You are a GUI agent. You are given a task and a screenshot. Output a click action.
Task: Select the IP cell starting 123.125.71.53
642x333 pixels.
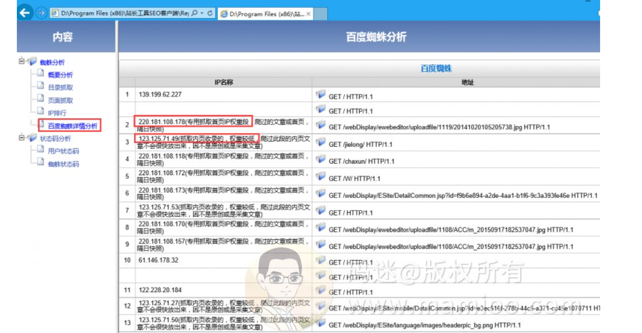(224, 210)
